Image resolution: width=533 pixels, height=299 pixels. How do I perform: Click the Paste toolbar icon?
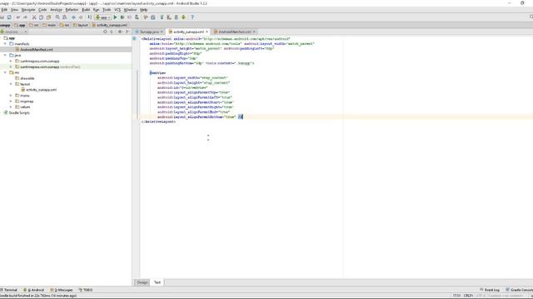click(48, 17)
